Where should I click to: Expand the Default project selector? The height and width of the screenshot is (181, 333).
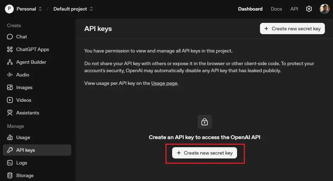(x=73, y=9)
